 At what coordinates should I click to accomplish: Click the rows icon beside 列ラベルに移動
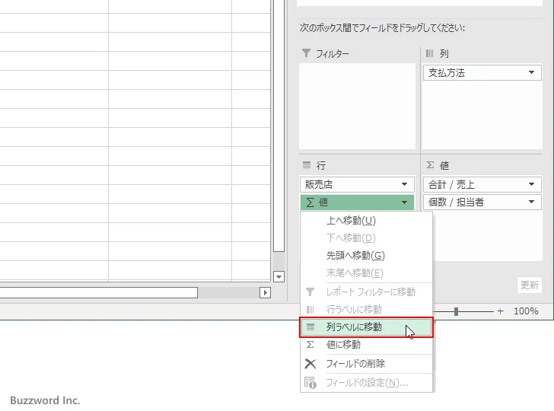[310, 327]
